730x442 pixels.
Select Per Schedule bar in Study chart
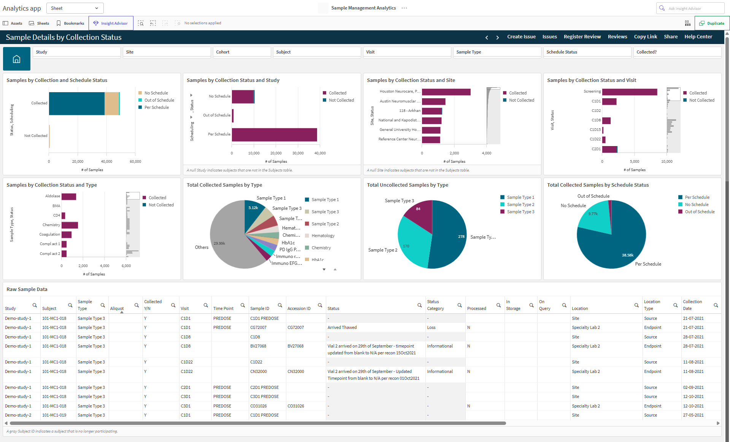pos(275,135)
